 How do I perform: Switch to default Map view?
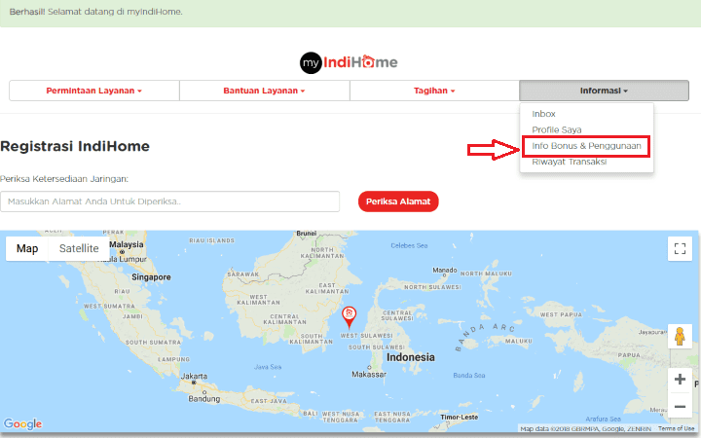27,248
